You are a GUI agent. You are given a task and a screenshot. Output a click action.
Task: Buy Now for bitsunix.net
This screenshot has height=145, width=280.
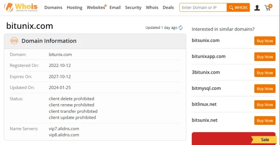[265, 121]
